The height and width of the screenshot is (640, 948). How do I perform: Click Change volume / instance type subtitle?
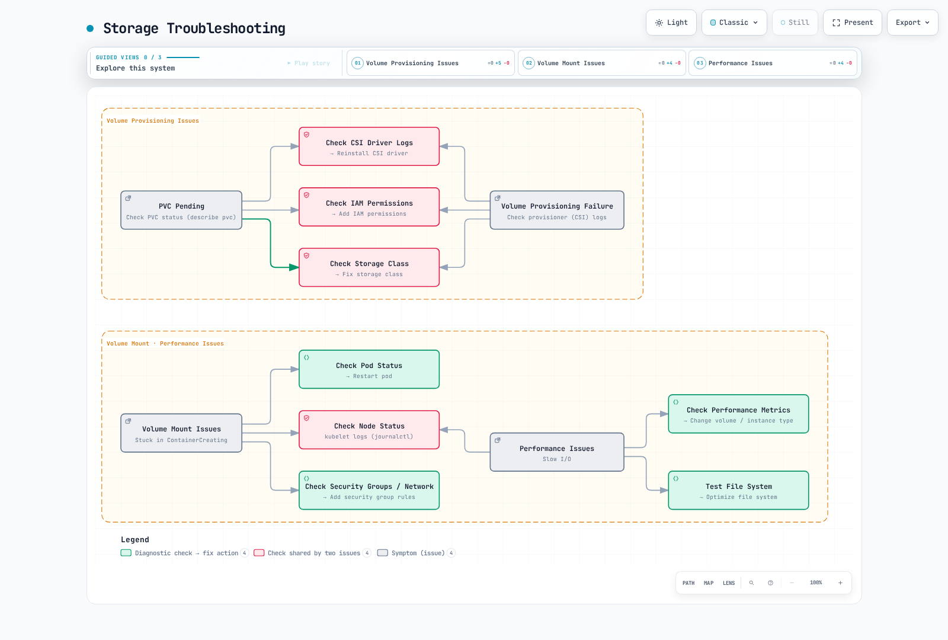738,421
